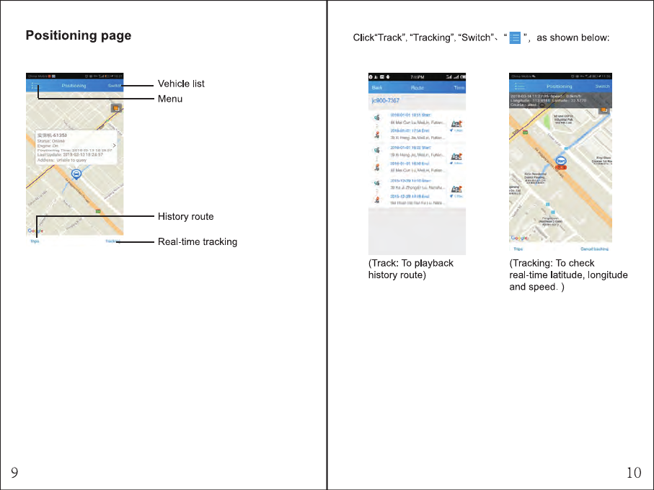Image resolution: width=654 pixels, height=490 pixels.
Task: Click the Google logo on the left map
Action: (x=35, y=231)
